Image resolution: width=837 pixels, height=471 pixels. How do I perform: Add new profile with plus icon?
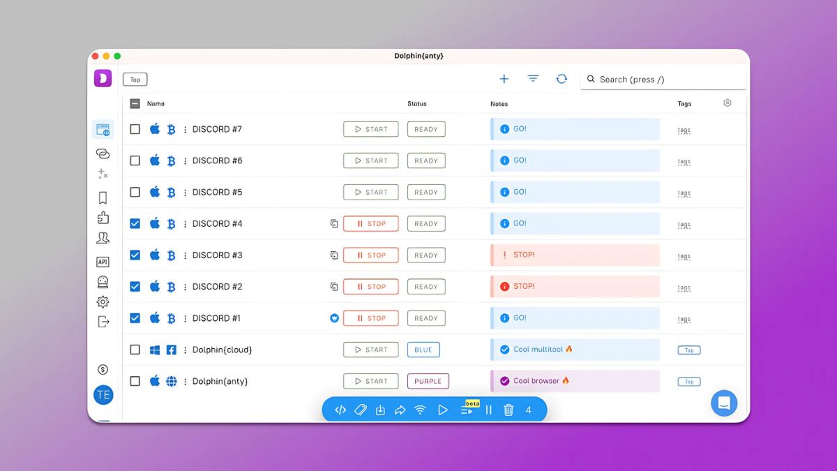[504, 79]
